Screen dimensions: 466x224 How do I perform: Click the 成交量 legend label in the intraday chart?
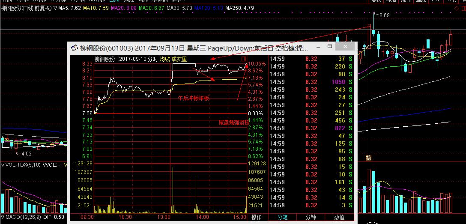click(179, 59)
